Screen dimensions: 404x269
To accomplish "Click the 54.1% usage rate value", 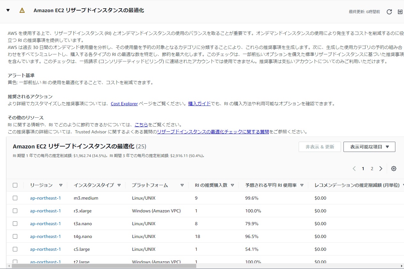I will click(252, 249).
